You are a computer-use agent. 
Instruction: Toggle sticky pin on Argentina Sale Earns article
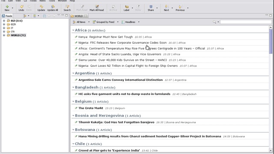(x=76, y=80)
